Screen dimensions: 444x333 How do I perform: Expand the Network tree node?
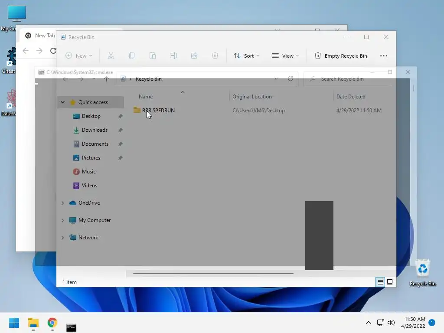pyautogui.click(x=62, y=237)
